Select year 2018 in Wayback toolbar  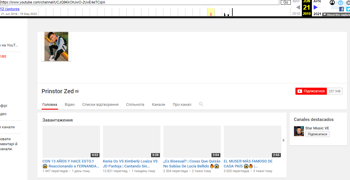tap(296, 14)
